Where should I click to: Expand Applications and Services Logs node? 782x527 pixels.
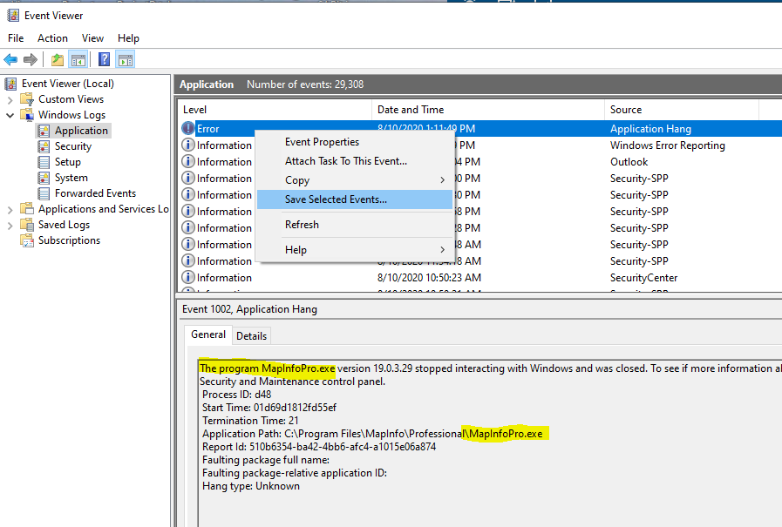point(10,210)
